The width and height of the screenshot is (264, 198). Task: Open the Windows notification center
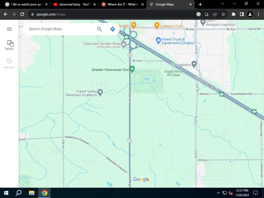[255, 193]
